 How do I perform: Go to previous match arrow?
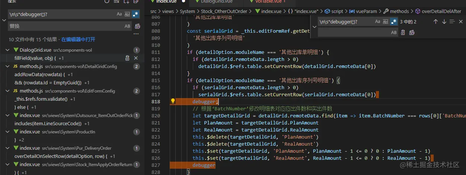(x=435, y=22)
